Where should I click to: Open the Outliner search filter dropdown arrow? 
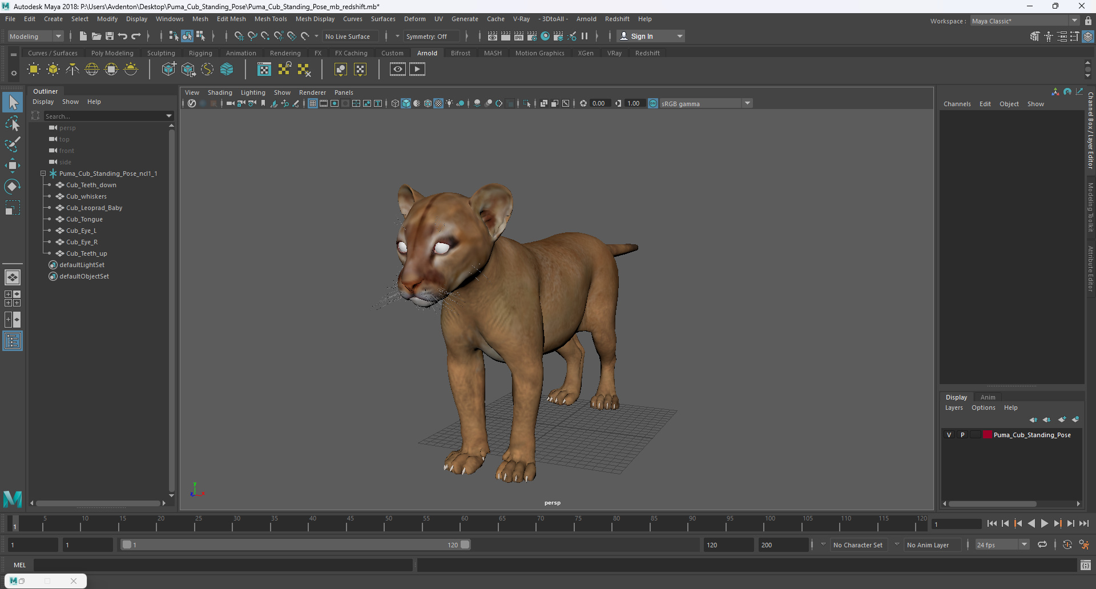(x=169, y=116)
